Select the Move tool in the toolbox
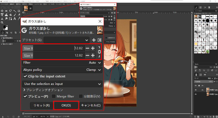 click(2, 11)
